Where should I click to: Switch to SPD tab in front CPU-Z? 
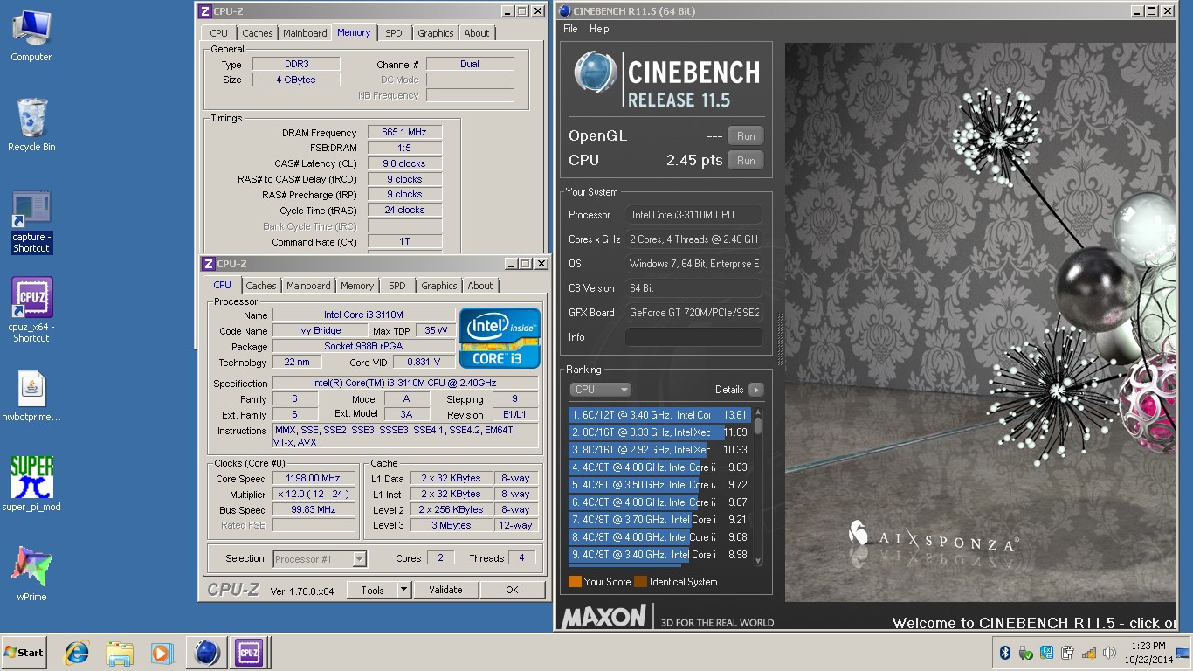click(x=397, y=286)
